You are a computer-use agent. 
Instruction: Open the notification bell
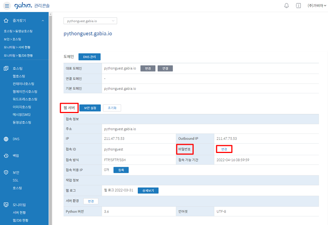(286, 6)
